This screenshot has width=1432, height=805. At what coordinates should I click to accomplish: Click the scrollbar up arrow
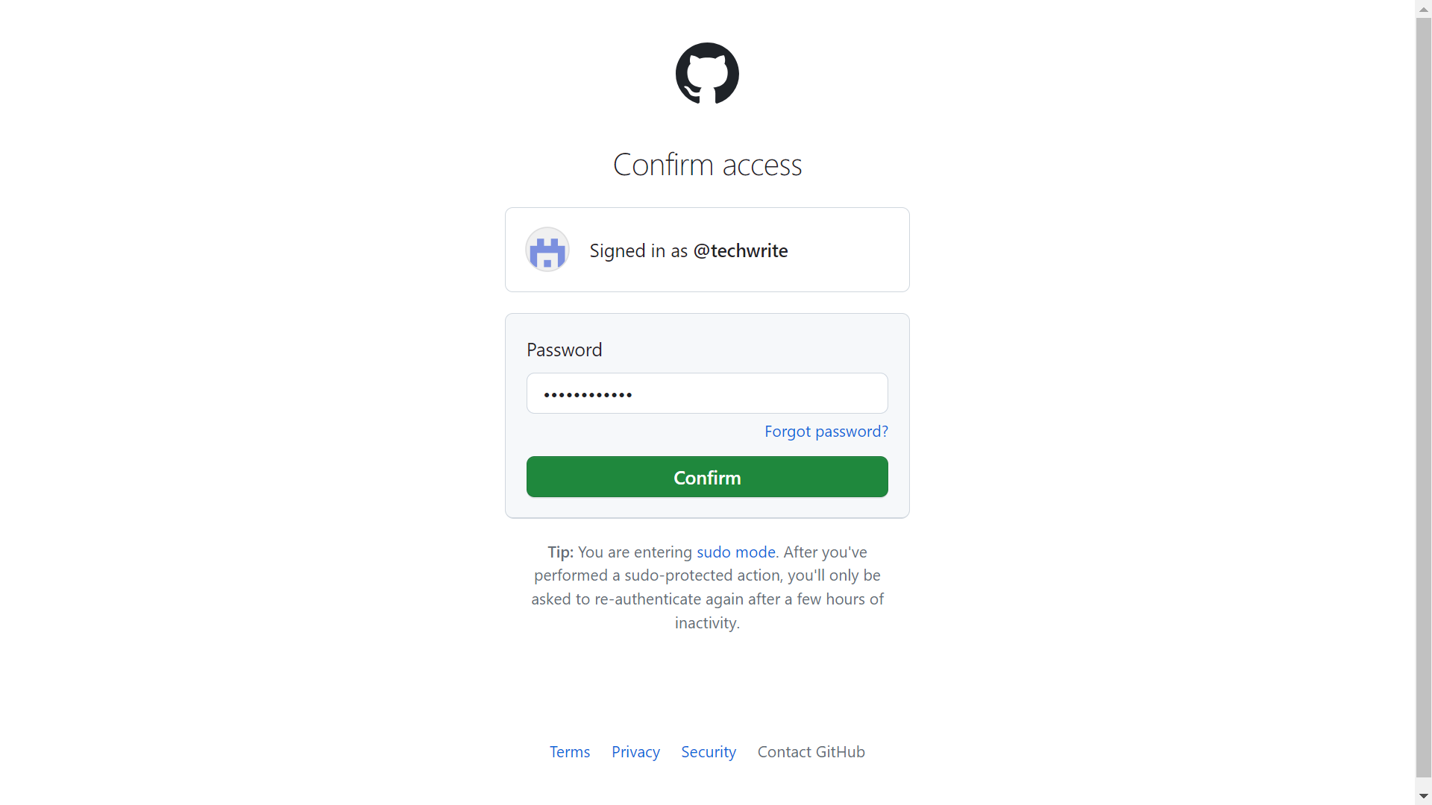pos(1424,7)
